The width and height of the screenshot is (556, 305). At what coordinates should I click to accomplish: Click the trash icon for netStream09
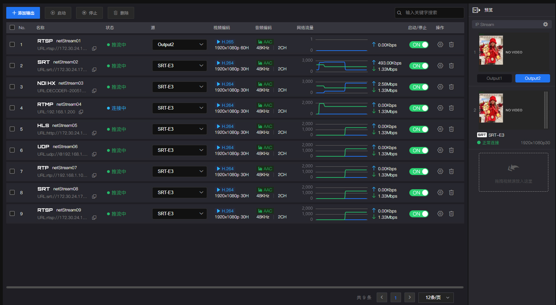coord(451,214)
